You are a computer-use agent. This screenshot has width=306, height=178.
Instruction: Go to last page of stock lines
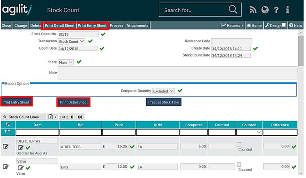80,117
